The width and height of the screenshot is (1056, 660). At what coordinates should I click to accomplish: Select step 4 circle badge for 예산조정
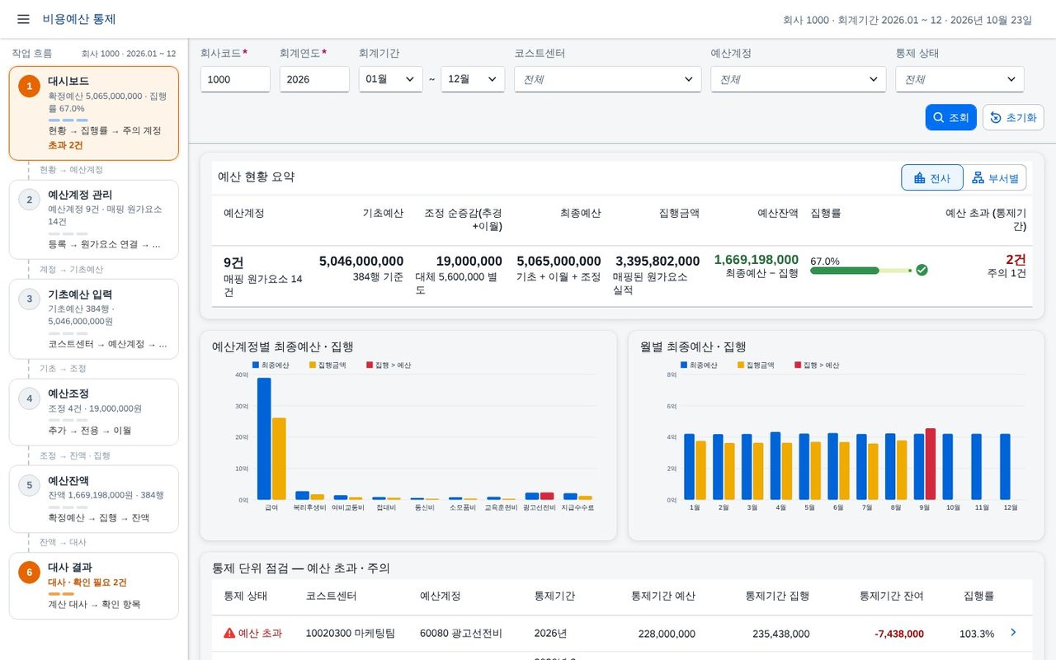point(29,398)
